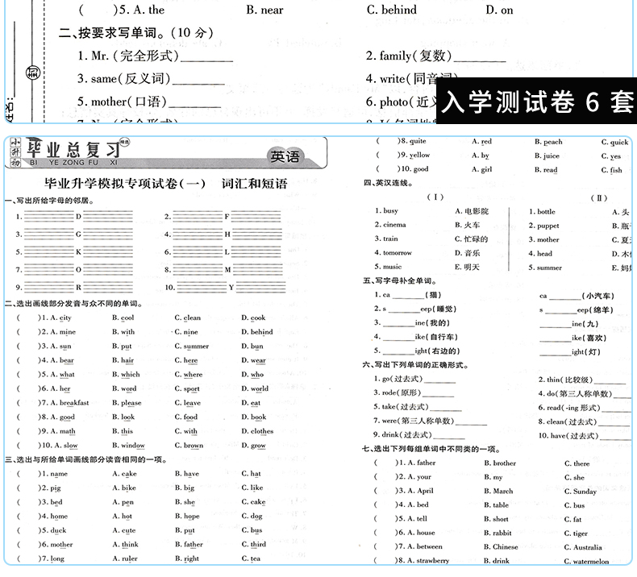The image size is (637, 577).
Task: Click the black banner reading 入学测试卷 6 套
Action: (536, 101)
